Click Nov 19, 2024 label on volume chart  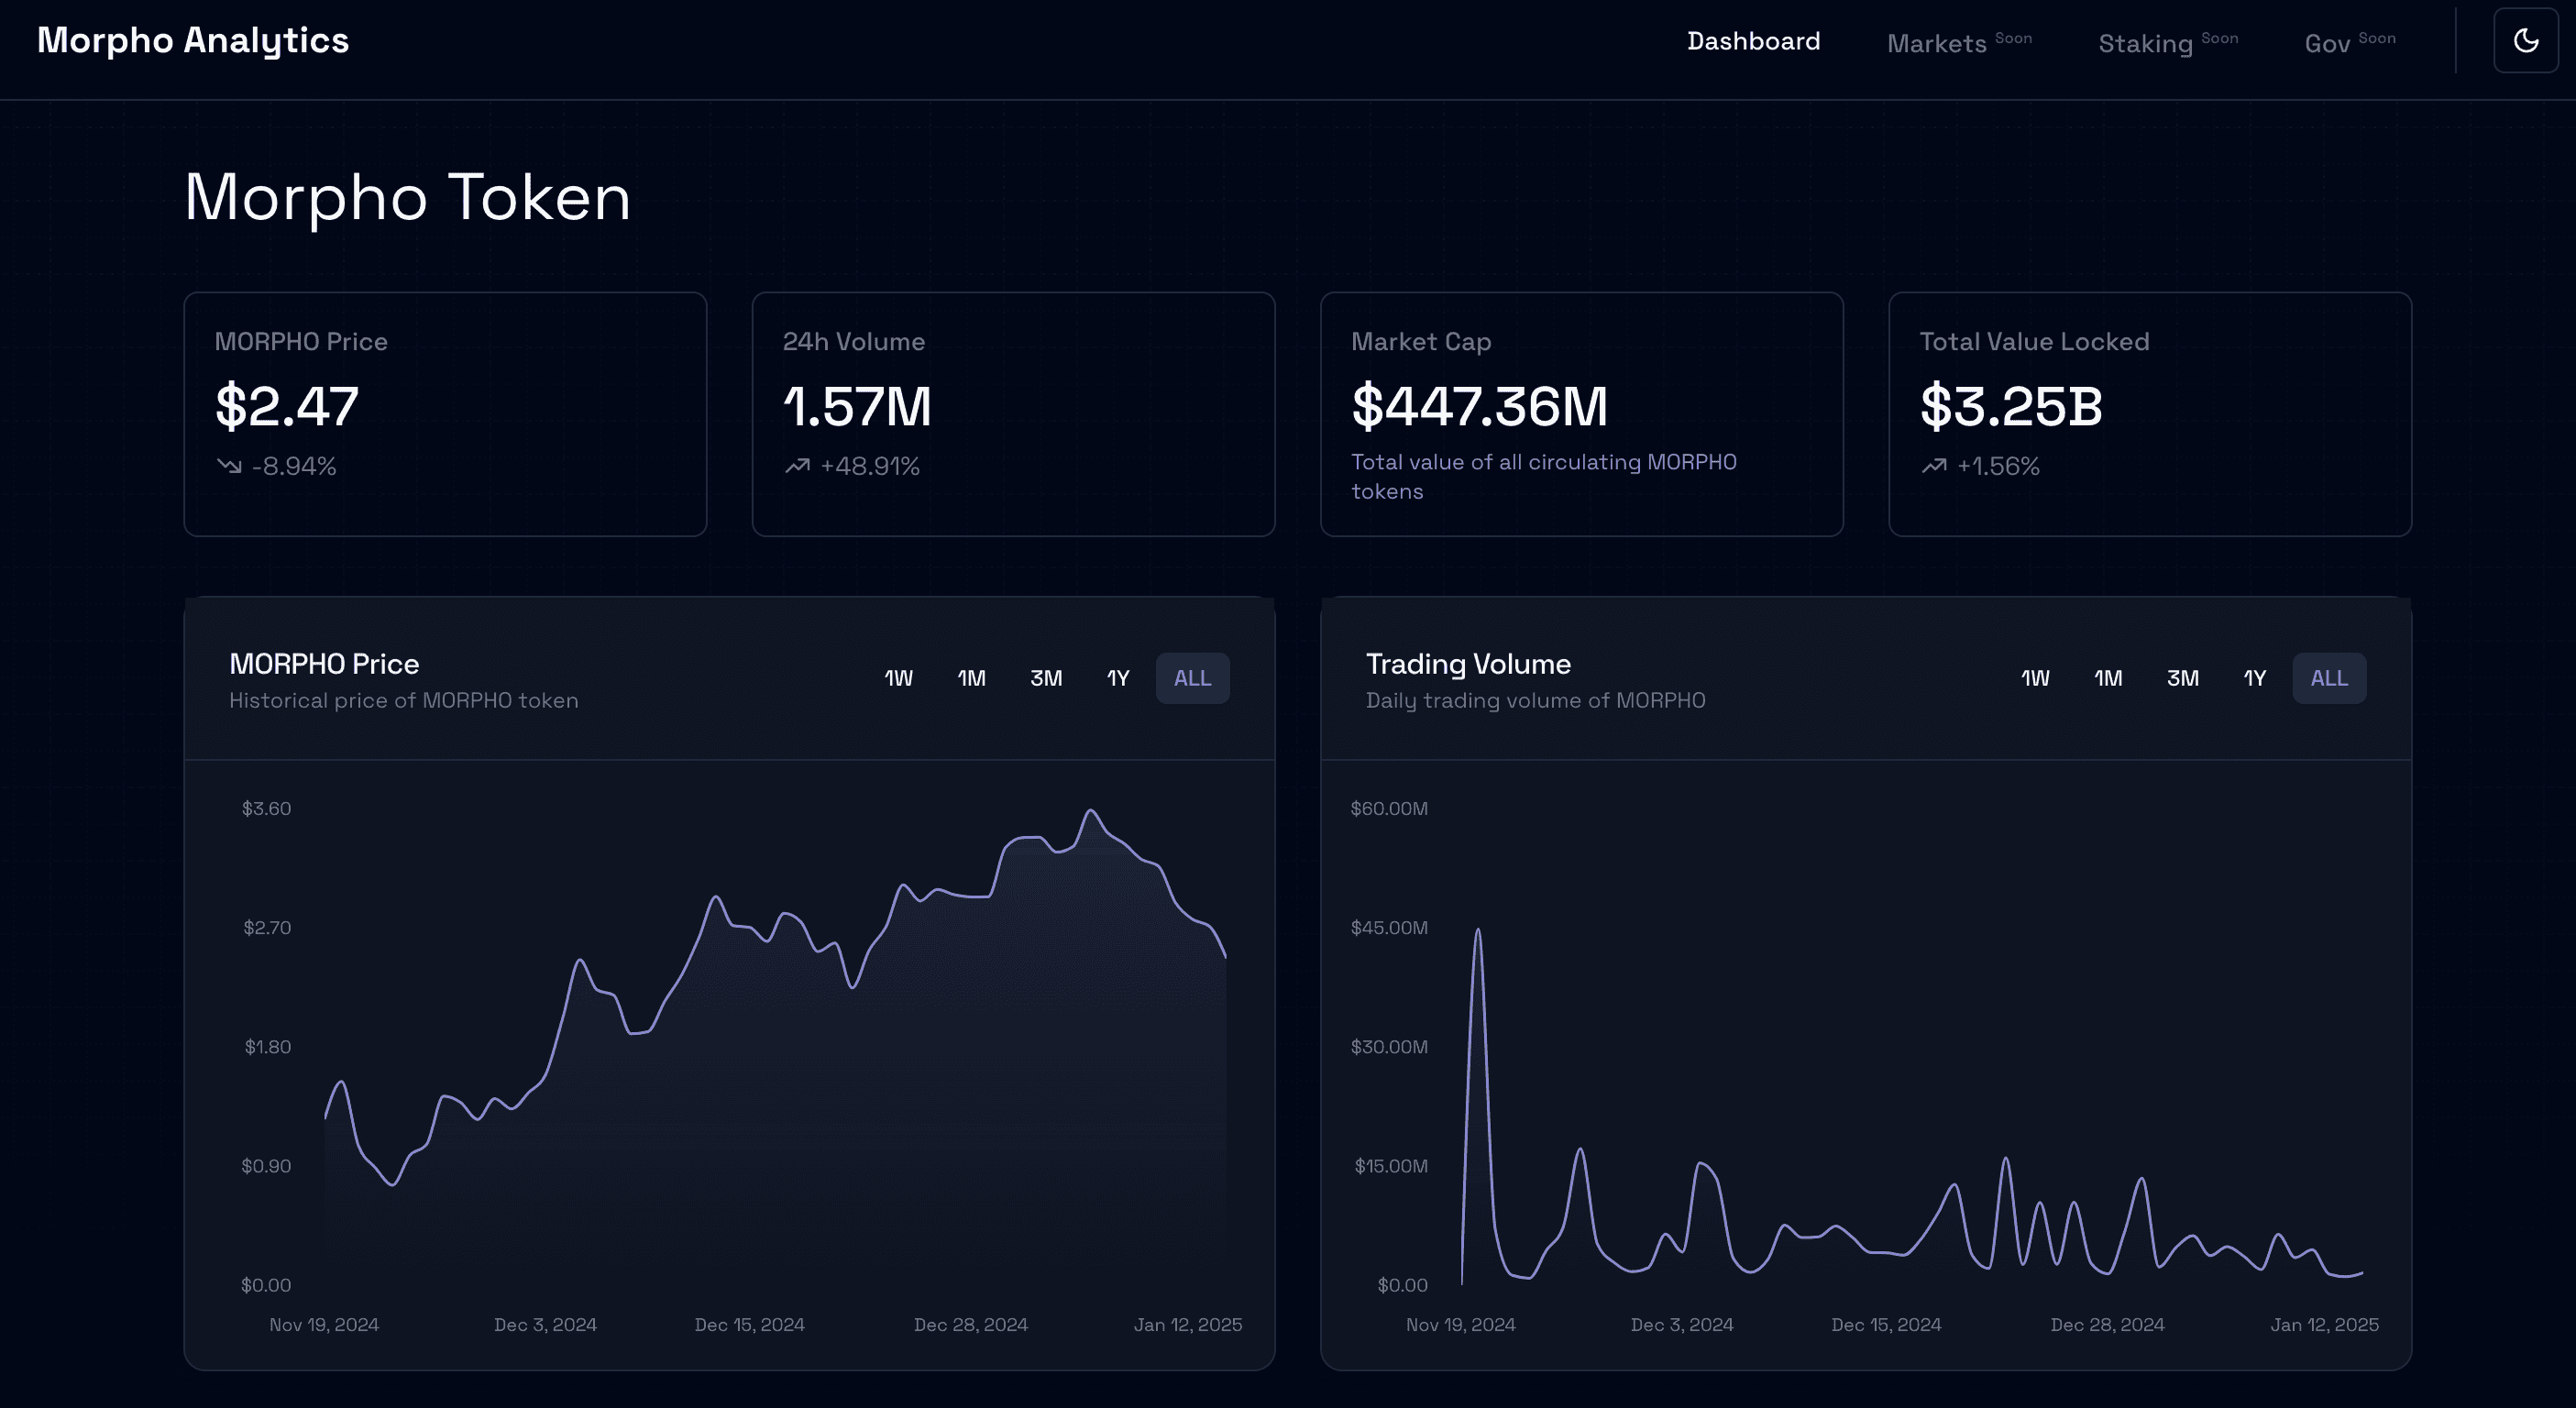click(1460, 1325)
